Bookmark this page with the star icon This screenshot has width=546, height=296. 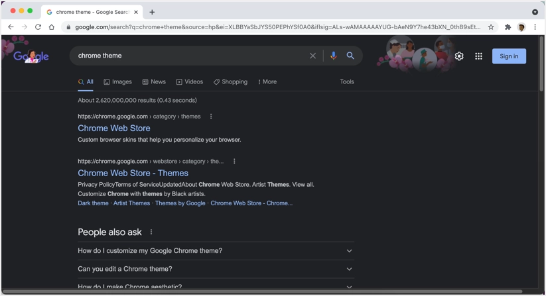click(491, 27)
